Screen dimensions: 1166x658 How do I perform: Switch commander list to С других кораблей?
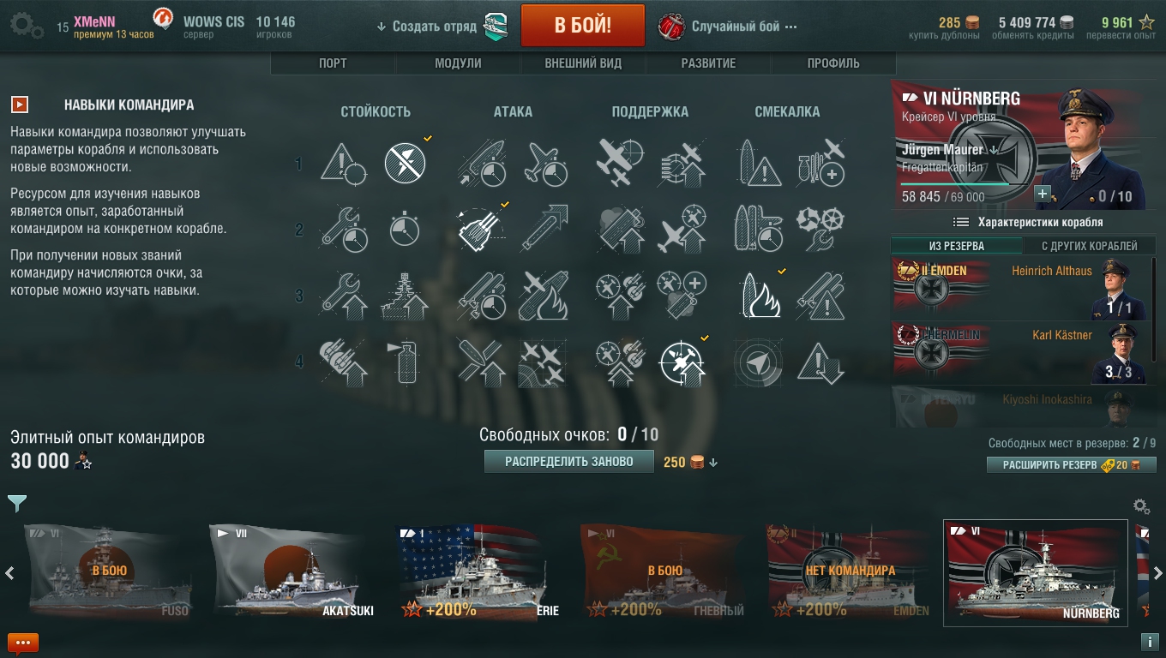tap(1089, 246)
